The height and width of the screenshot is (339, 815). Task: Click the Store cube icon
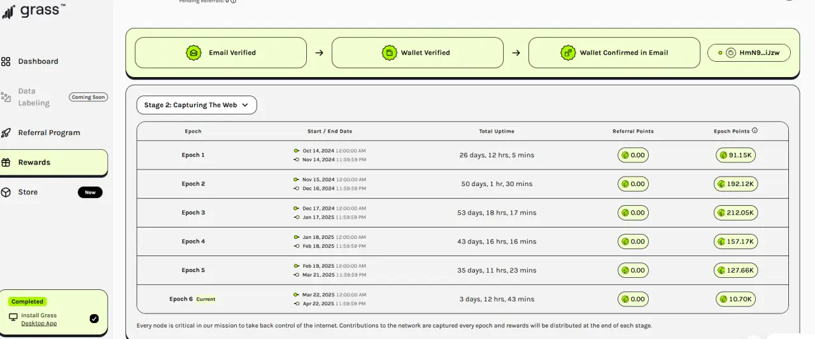click(6, 192)
